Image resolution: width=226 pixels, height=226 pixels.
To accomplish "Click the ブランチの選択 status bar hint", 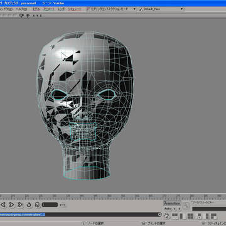I will (x=156, y=223).
